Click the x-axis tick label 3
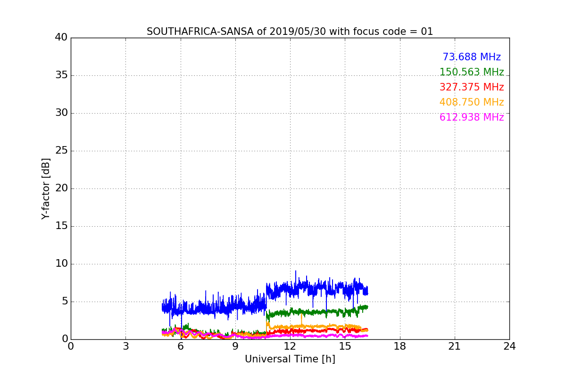Viewport: 566px width, 377px height. pyautogui.click(x=125, y=346)
